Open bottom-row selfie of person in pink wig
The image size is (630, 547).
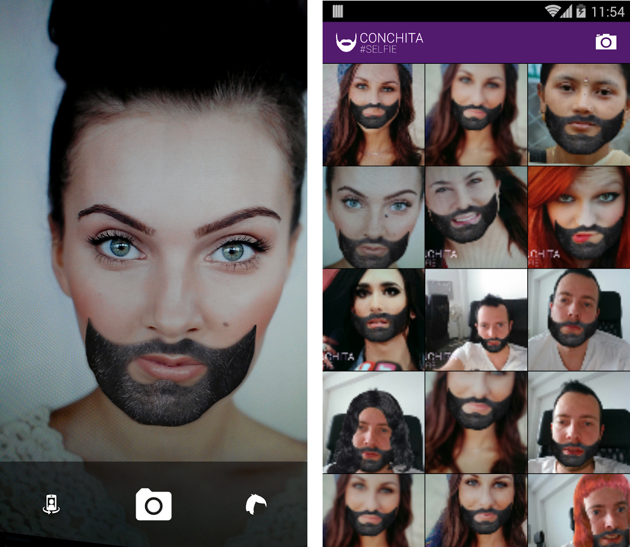coord(579,511)
